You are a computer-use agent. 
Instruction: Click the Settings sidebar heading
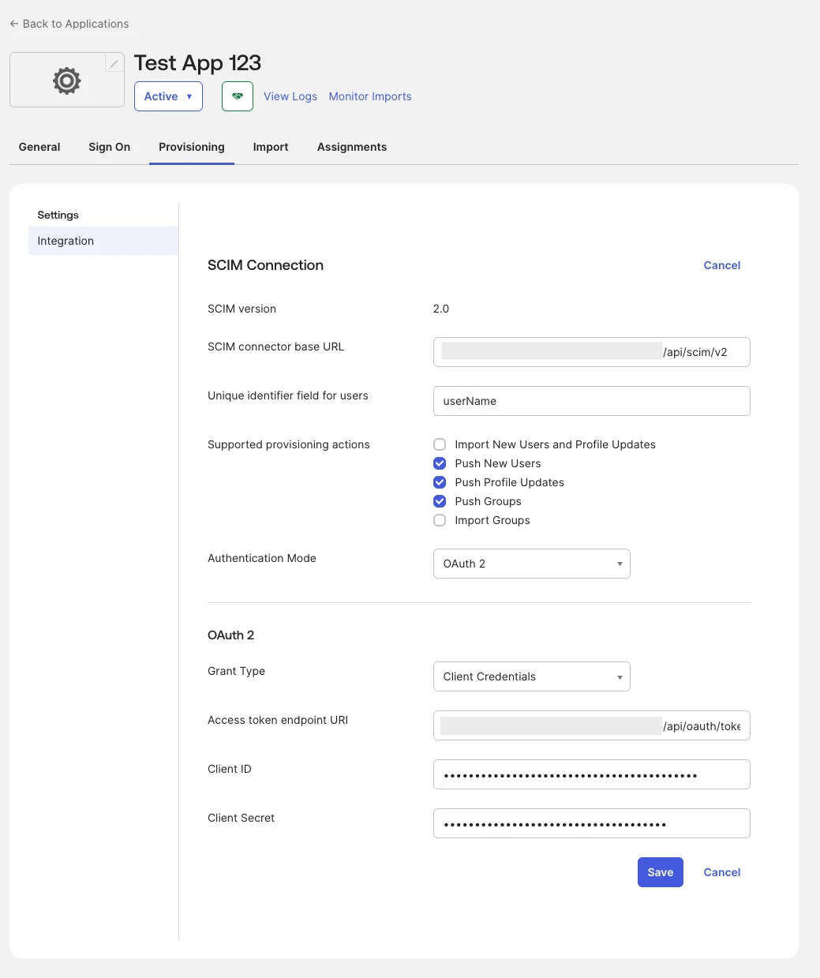(x=58, y=215)
